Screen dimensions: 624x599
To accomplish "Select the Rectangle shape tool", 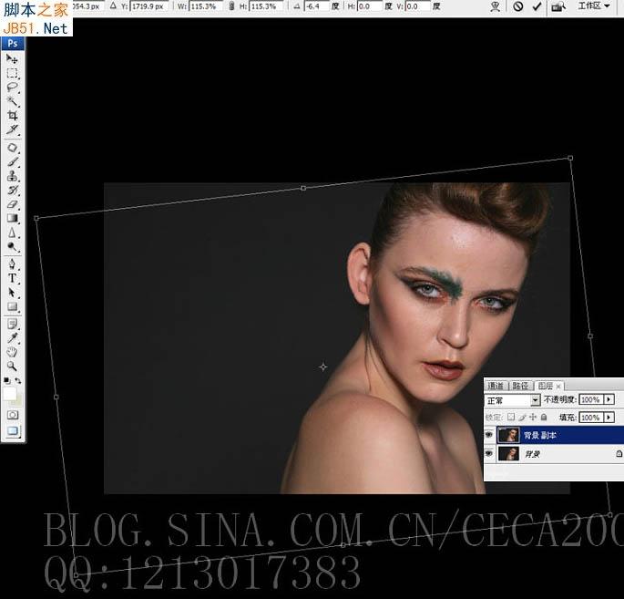I will pos(12,306).
